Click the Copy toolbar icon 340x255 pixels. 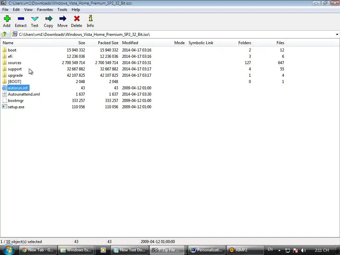[x=48, y=19]
